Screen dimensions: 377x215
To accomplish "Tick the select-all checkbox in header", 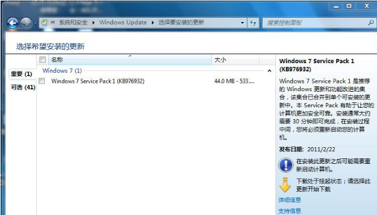I will 42,60.
